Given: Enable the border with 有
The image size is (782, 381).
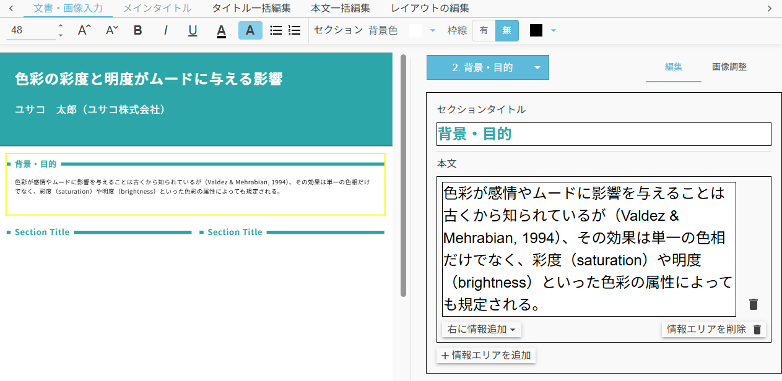Looking at the screenshot, I should [x=484, y=30].
